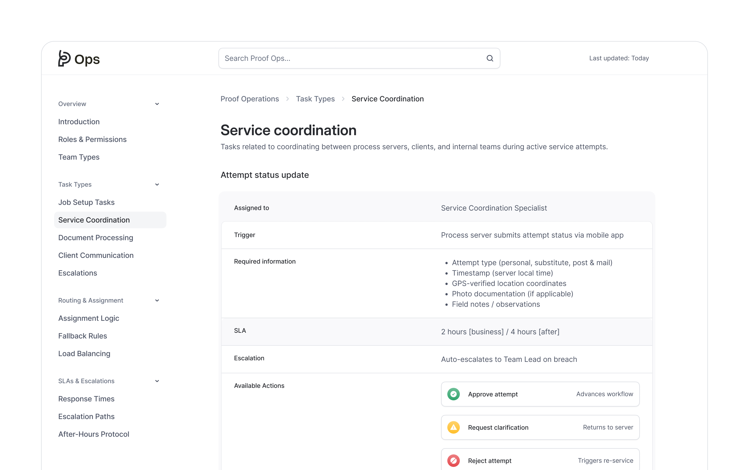Open the Escalations sidebar entry

click(x=78, y=273)
